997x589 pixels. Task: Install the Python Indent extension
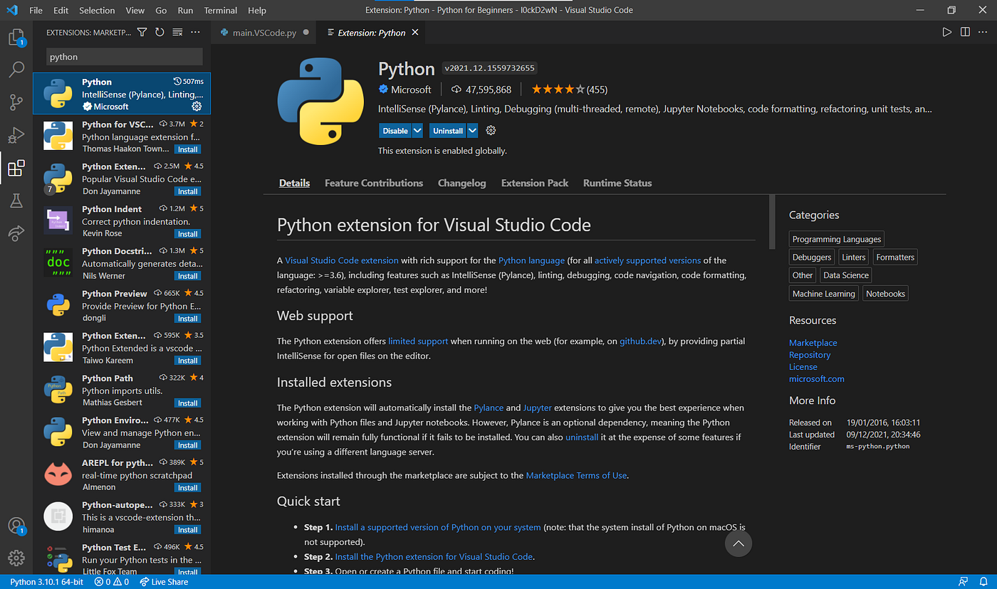187,233
